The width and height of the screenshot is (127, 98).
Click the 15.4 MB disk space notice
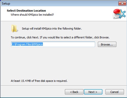pyautogui.click(x=39, y=81)
